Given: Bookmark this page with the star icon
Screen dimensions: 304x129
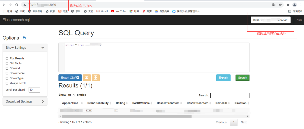Looking at the screenshot, I should click(280, 5).
